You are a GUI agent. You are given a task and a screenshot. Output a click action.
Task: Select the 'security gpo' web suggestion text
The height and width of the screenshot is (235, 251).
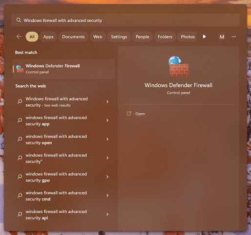(x=56, y=177)
